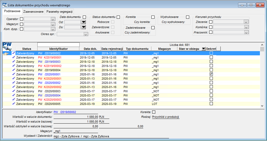Click the PW document list icon
Screen dimensions: 267x141
pos(7,46)
